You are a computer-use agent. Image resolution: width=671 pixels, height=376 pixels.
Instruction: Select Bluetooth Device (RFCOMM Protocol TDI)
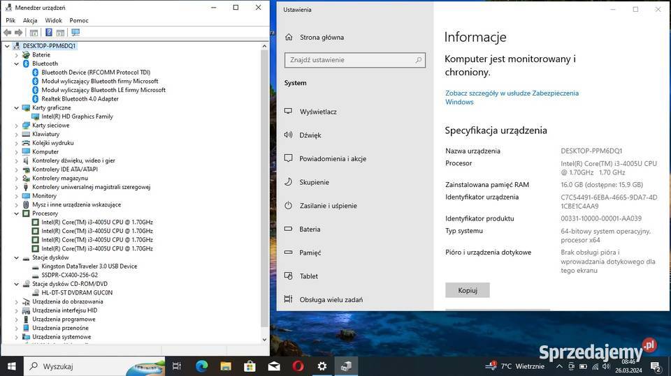coord(96,73)
